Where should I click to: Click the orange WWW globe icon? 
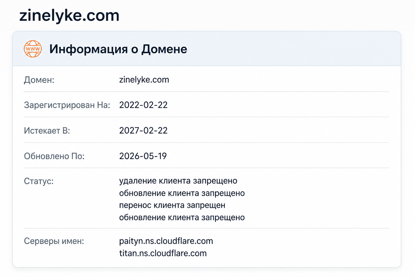coord(33,49)
